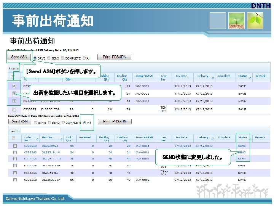The height and width of the screenshot is (206, 274).
Task: Select All radio in lower filter row
Action: click(84, 122)
